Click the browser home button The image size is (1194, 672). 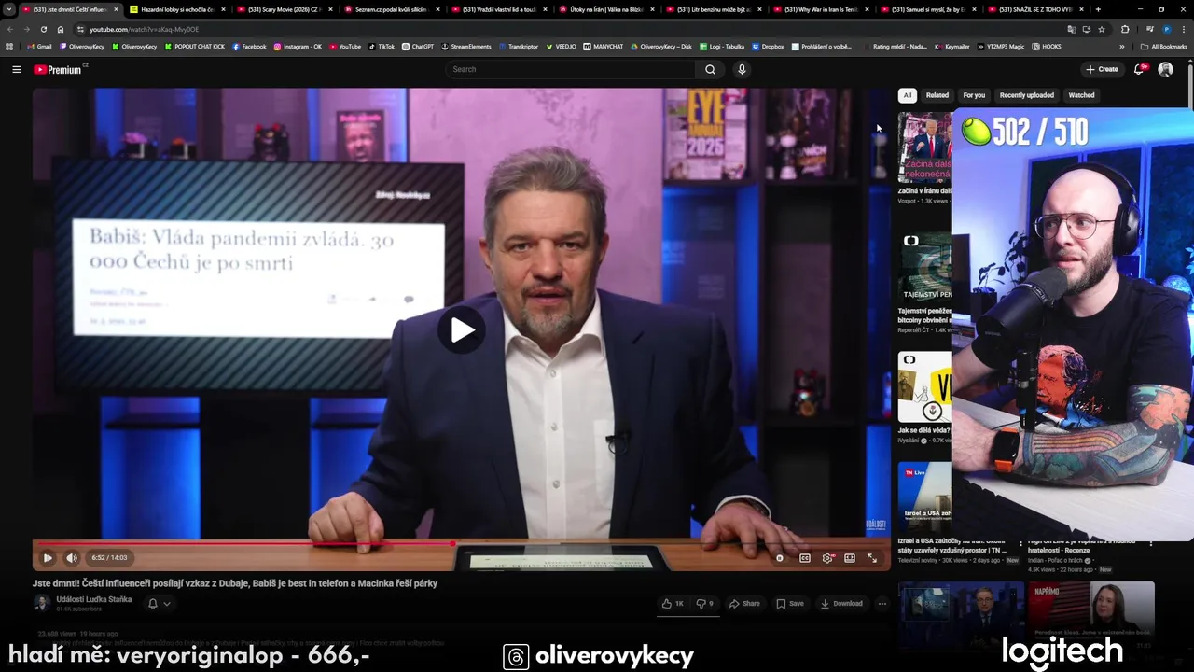(x=61, y=29)
